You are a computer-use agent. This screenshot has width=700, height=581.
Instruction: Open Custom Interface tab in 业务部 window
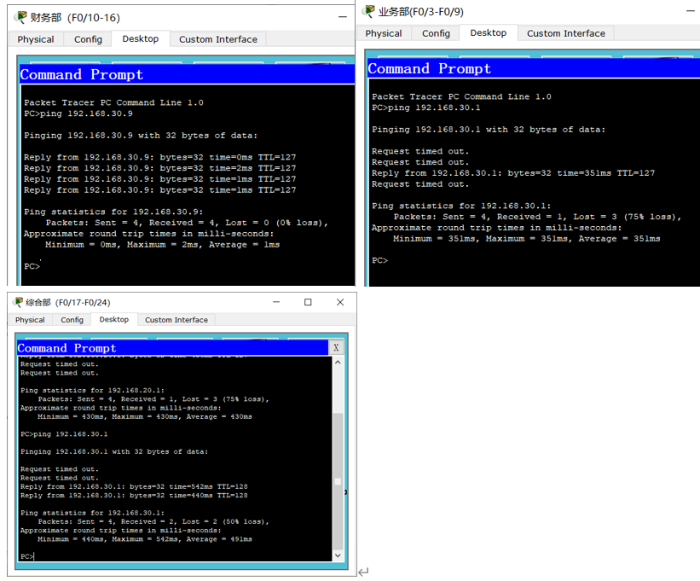pos(565,33)
